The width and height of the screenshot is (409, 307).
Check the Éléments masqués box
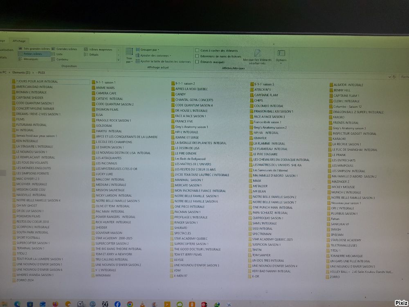tap(197, 62)
